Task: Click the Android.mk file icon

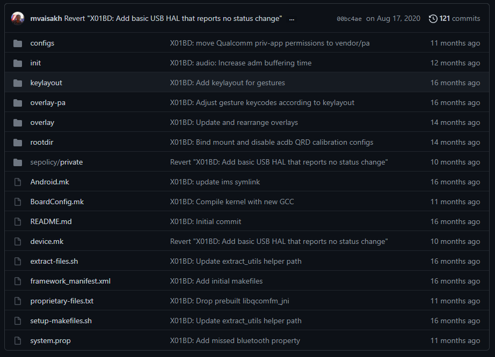Action: (x=18, y=182)
